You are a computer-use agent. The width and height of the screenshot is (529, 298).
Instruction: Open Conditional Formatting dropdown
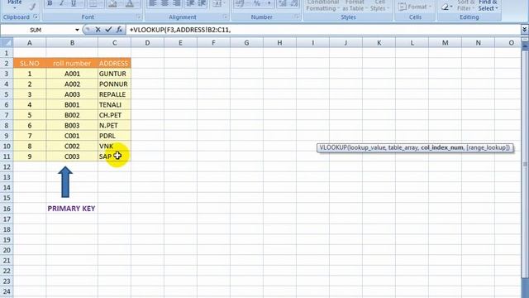point(322,5)
